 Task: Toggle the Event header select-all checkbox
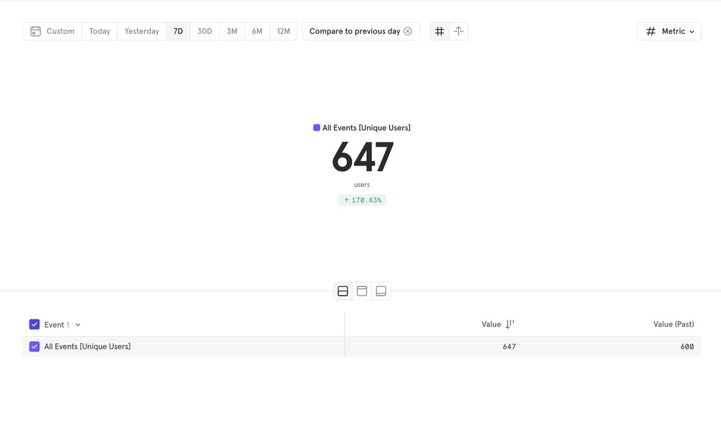pyautogui.click(x=34, y=324)
